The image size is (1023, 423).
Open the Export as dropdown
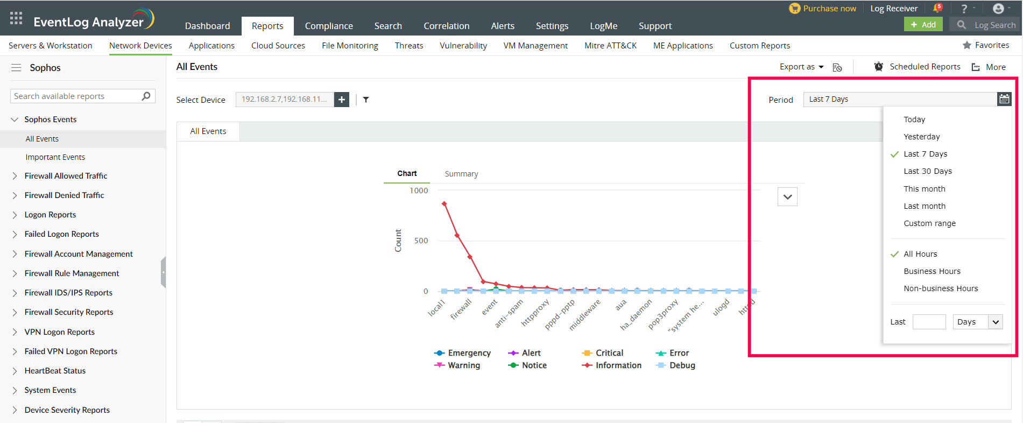point(801,67)
